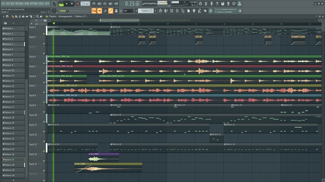Image resolution: width=325 pixels, height=182 pixels.
Task: Click the plugin picker plug icon
Action: (194, 11)
